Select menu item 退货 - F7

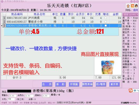(x=129, y=41)
